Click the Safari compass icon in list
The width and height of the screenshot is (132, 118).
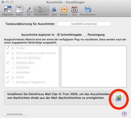tap(13, 77)
